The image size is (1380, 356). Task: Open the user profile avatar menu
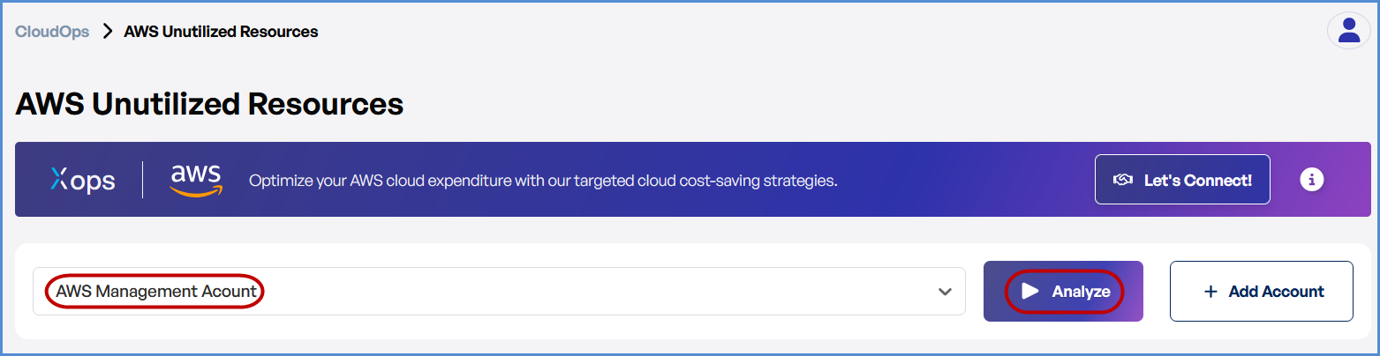(x=1348, y=31)
